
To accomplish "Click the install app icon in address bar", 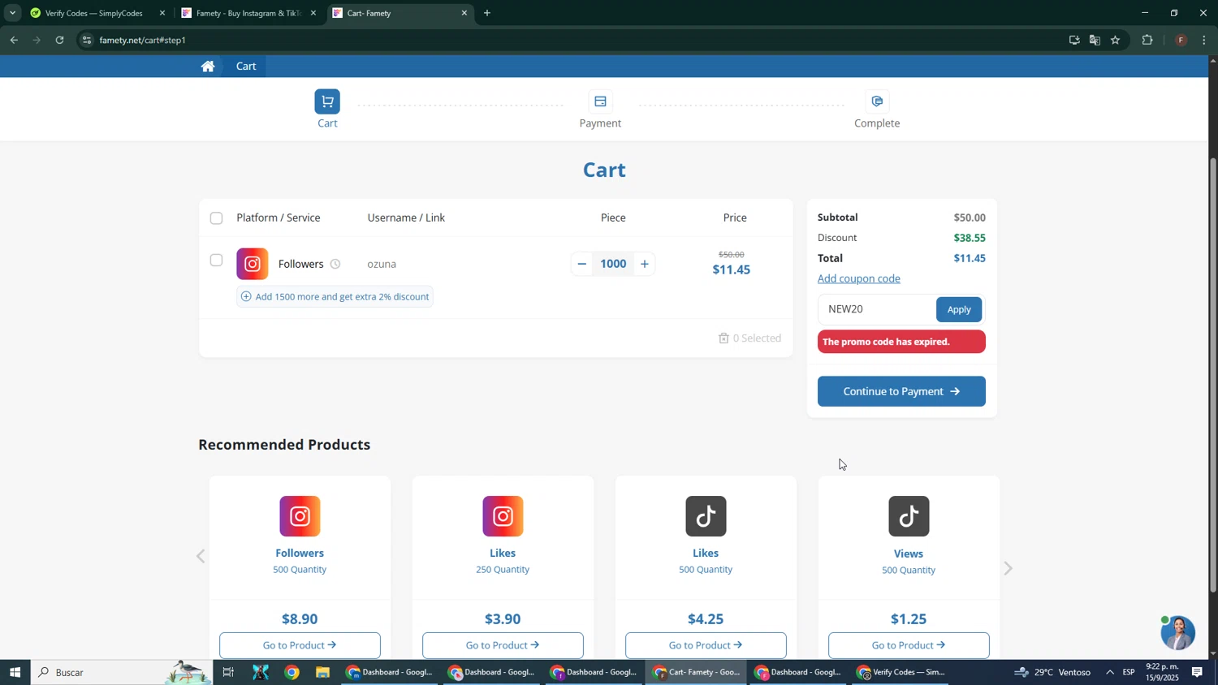I will pos(1073,40).
